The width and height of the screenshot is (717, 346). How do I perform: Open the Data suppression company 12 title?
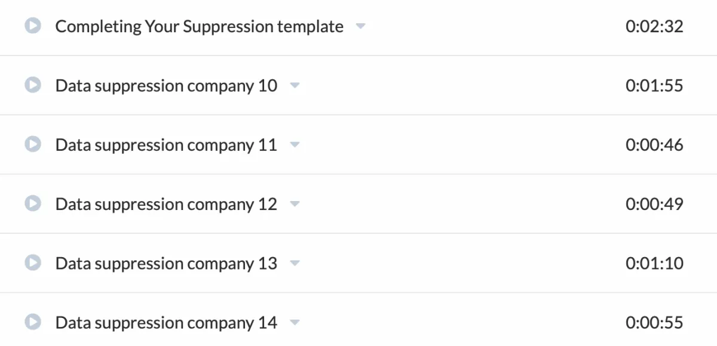pos(167,205)
